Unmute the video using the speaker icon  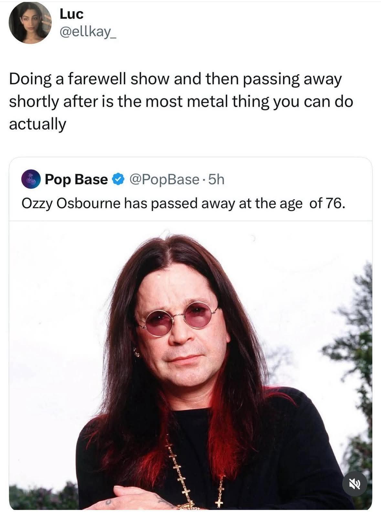coord(355,484)
